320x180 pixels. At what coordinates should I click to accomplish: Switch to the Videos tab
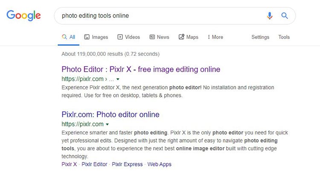pos(128,37)
